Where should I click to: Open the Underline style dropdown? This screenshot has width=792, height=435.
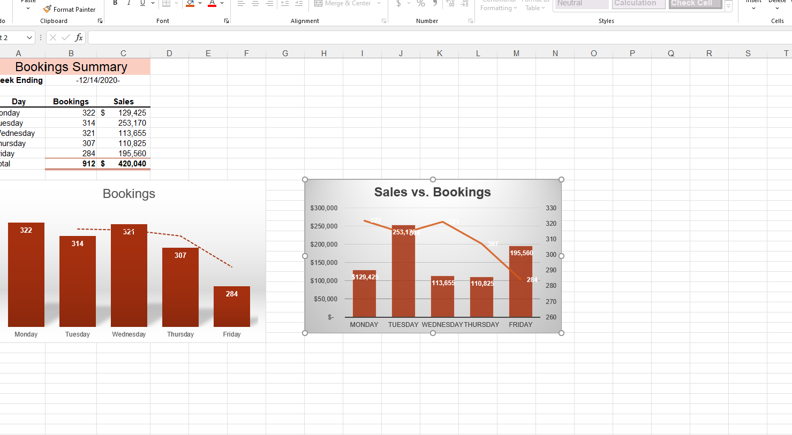coord(153,3)
